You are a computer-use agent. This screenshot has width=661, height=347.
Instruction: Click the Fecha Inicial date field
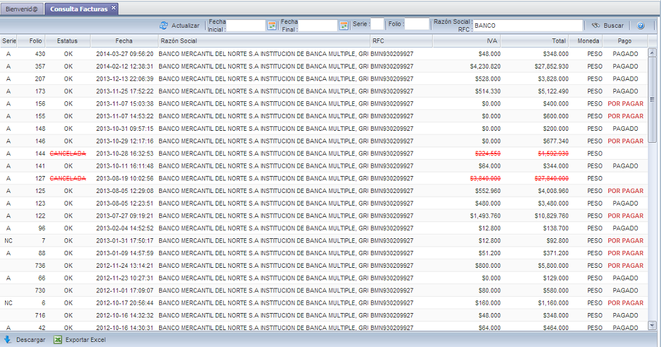point(246,26)
